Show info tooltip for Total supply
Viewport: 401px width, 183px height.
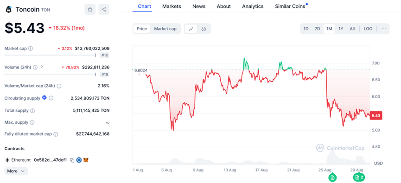tap(32, 111)
